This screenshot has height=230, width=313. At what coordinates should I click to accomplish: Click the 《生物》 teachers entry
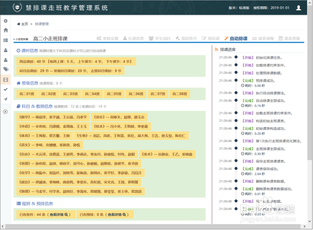[131, 136]
